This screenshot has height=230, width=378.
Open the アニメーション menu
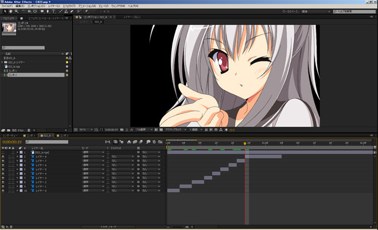pos(87,6)
